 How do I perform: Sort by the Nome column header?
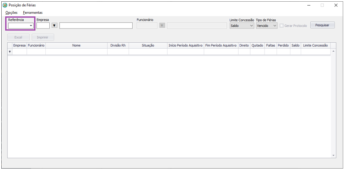tap(76, 46)
